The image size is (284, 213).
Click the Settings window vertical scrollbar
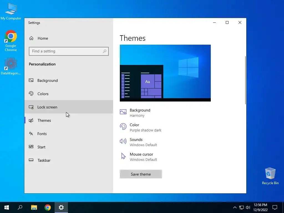245,80
